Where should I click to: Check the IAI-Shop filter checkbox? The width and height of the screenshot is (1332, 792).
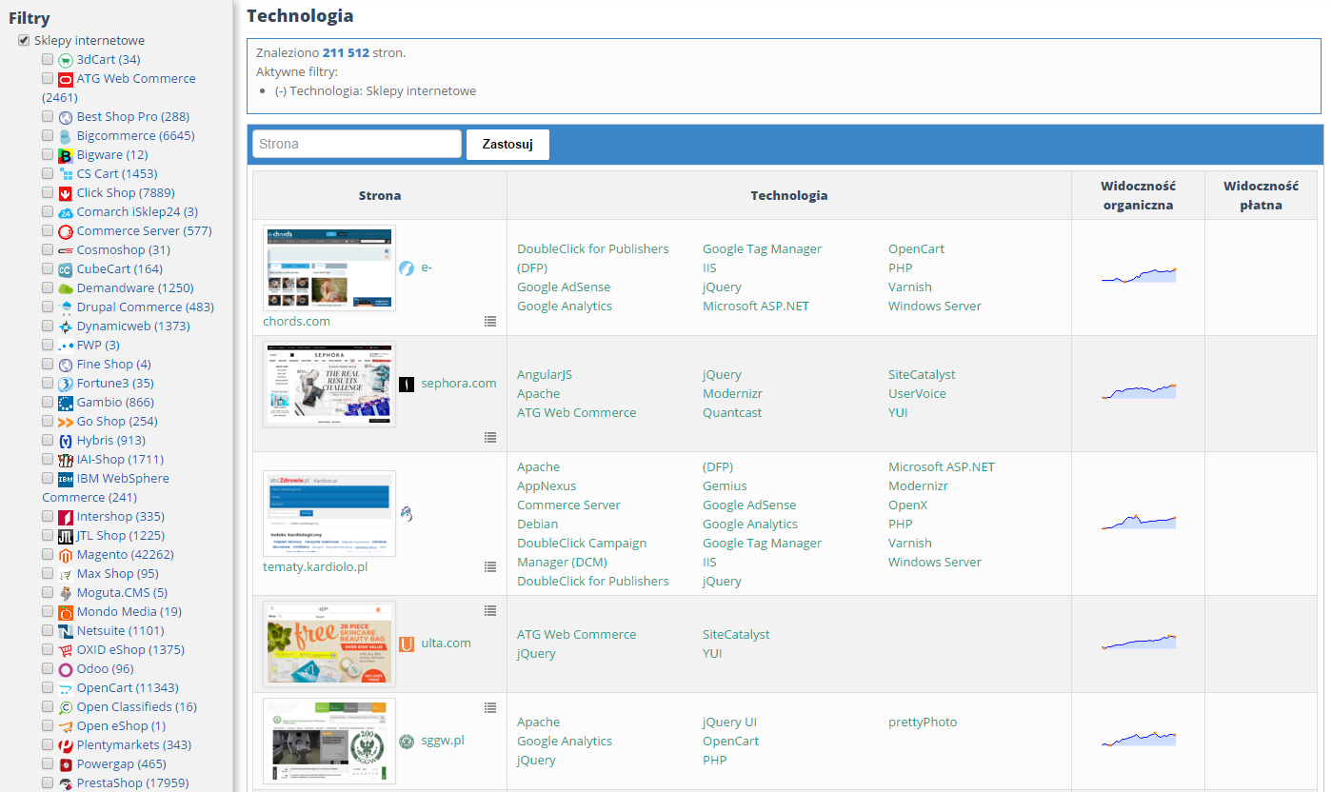click(48, 460)
